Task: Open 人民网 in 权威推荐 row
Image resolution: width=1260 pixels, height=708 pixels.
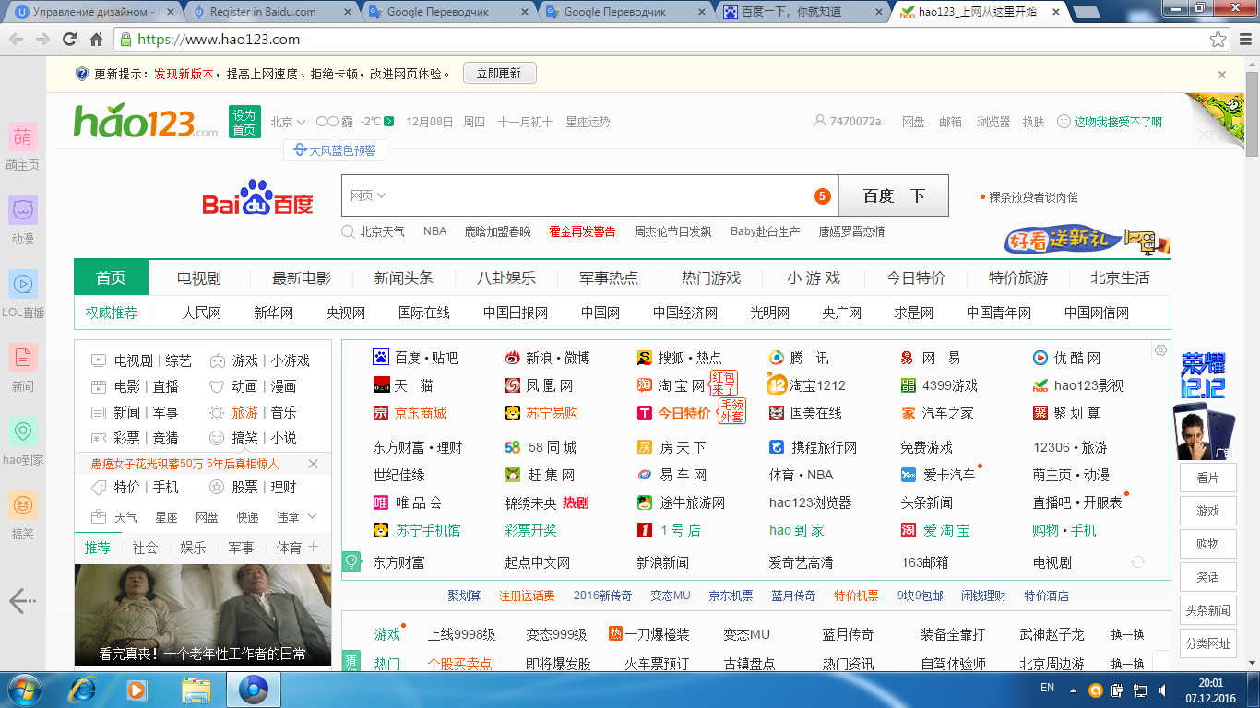Action: [201, 313]
